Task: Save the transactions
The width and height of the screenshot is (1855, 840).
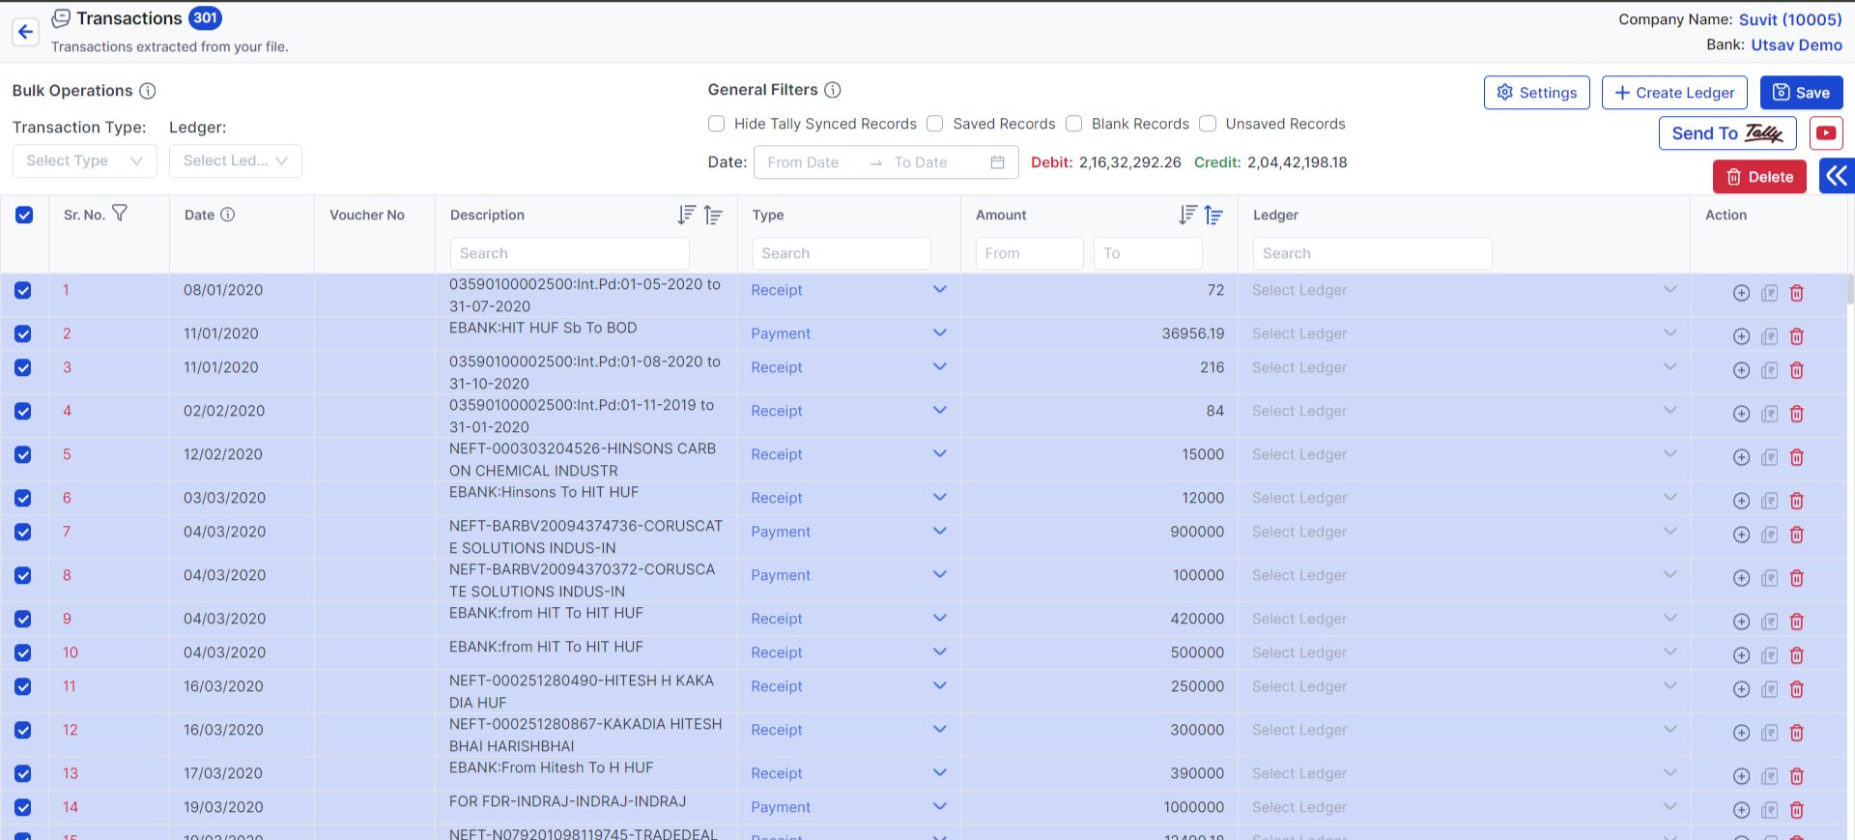Action: coord(1801,93)
